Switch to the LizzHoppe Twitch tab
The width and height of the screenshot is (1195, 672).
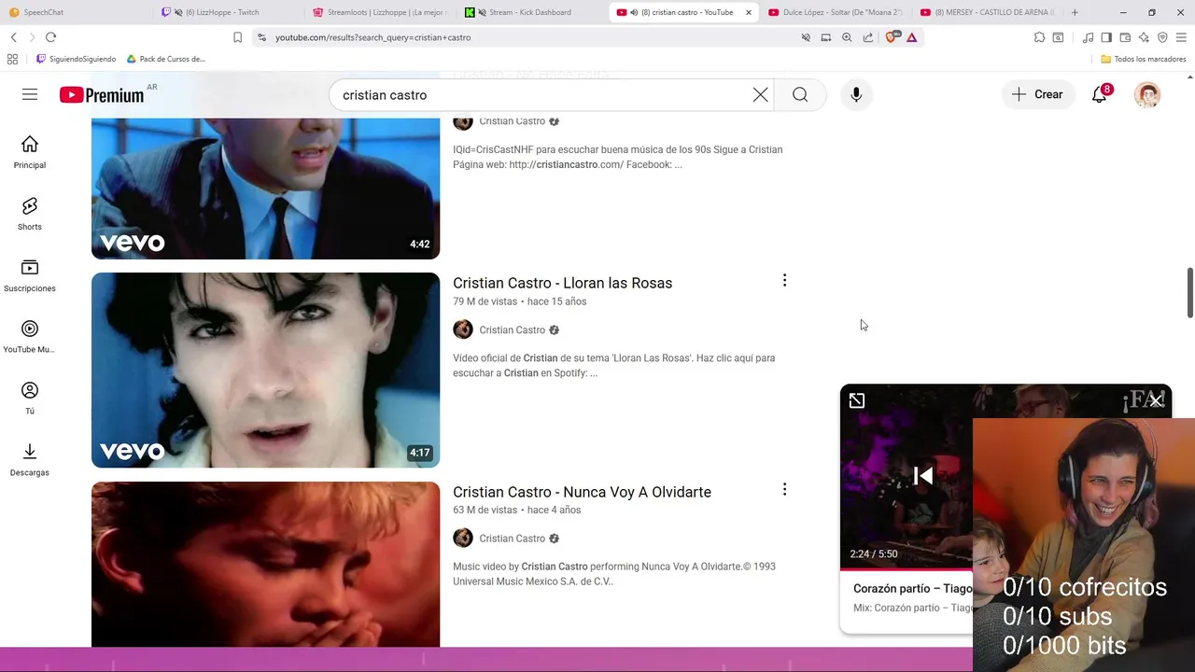tap(227, 12)
